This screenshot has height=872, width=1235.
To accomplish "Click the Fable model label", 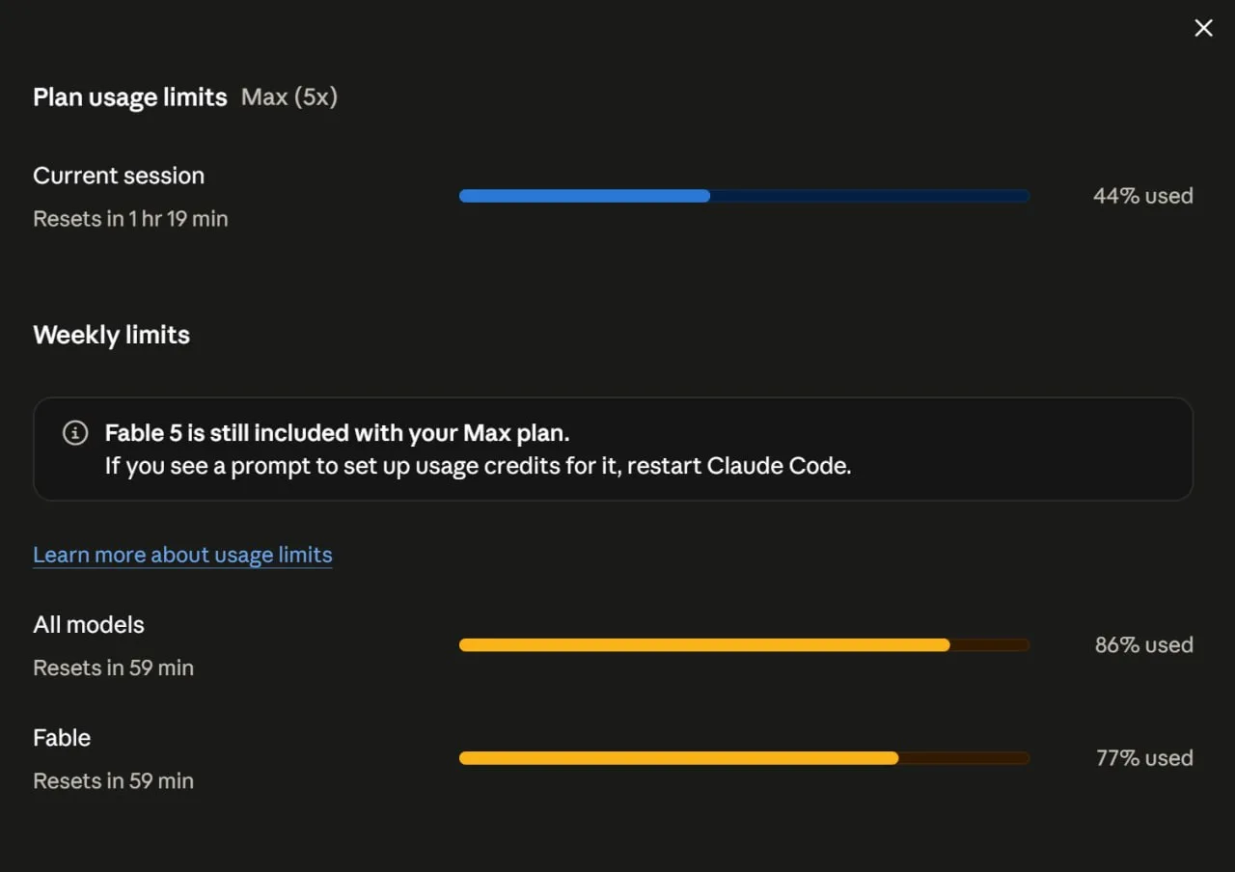I will pos(62,738).
